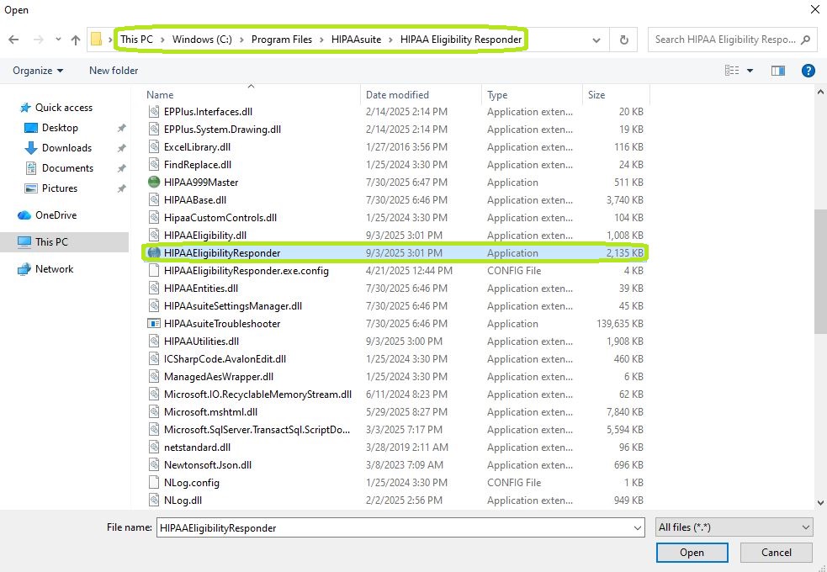827x572 pixels.
Task: Open the view options dropdown arrow
Action: point(750,71)
